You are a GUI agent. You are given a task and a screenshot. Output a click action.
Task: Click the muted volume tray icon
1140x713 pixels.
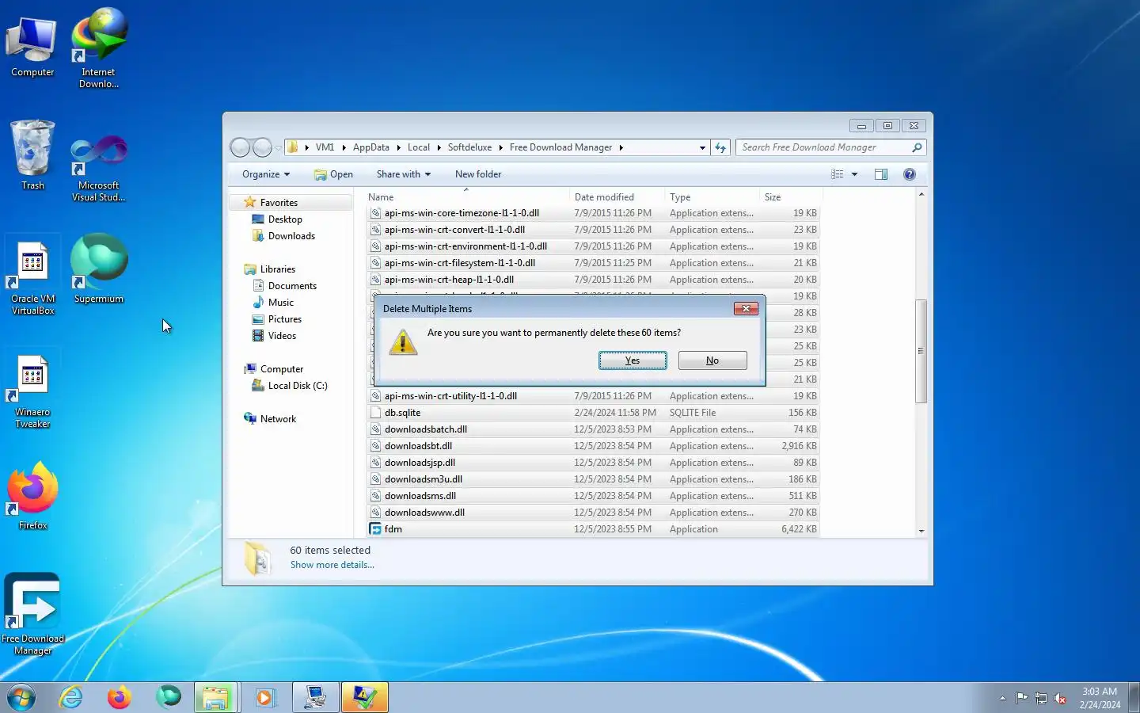pyautogui.click(x=1060, y=698)
